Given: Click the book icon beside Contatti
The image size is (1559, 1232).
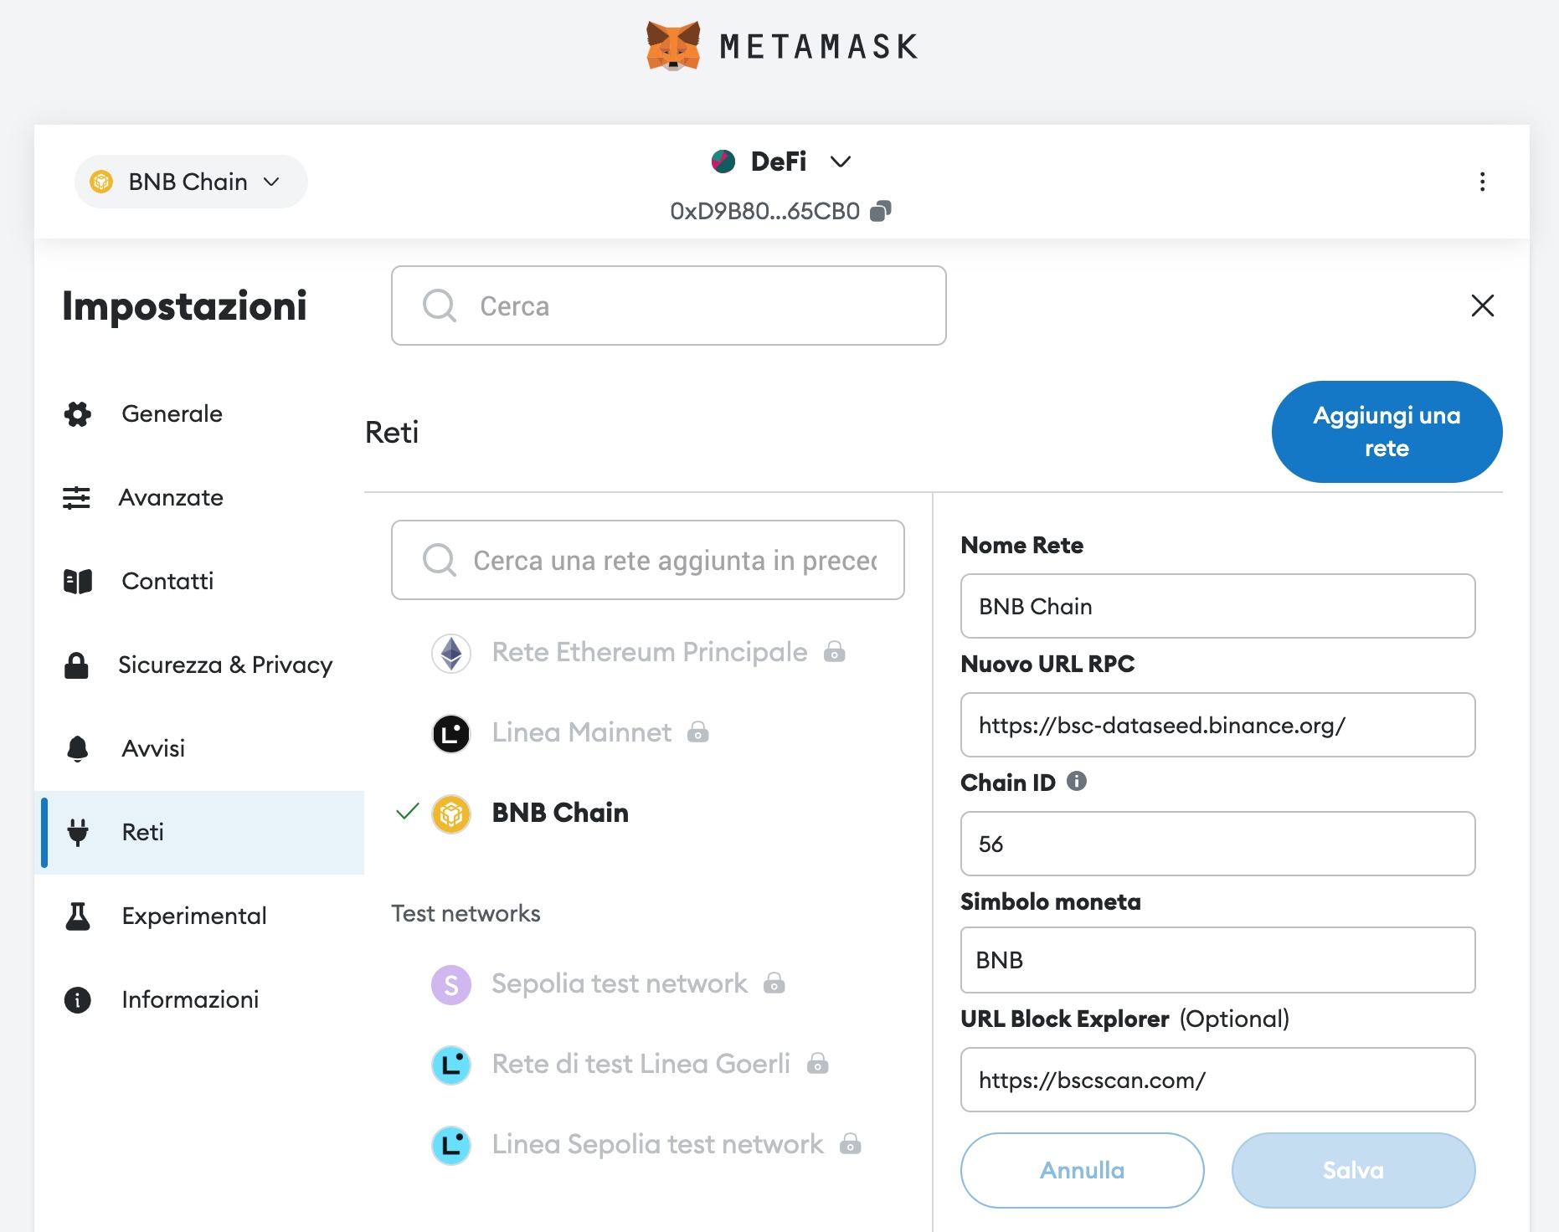Looking at the screenshot, I should tap(77, 581).
